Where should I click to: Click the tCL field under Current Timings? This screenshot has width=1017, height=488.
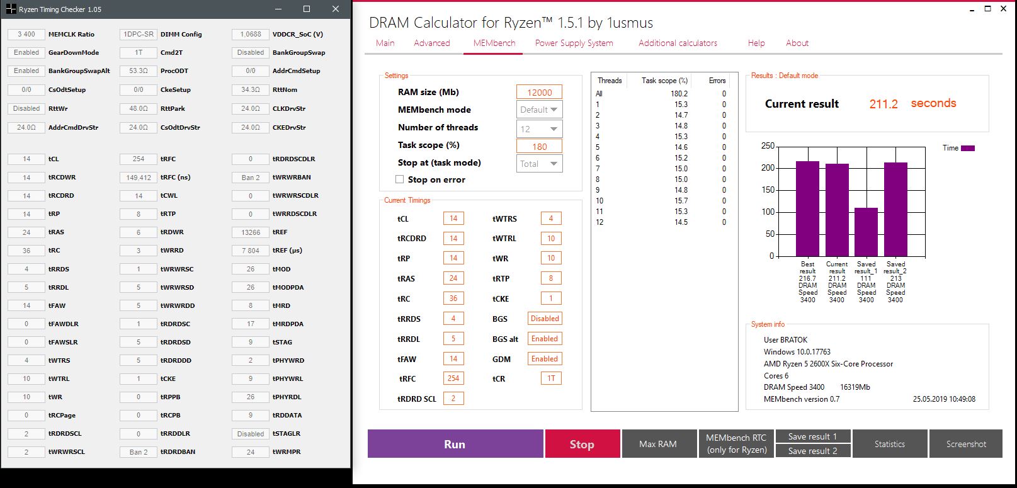click(x=453, y=218)
